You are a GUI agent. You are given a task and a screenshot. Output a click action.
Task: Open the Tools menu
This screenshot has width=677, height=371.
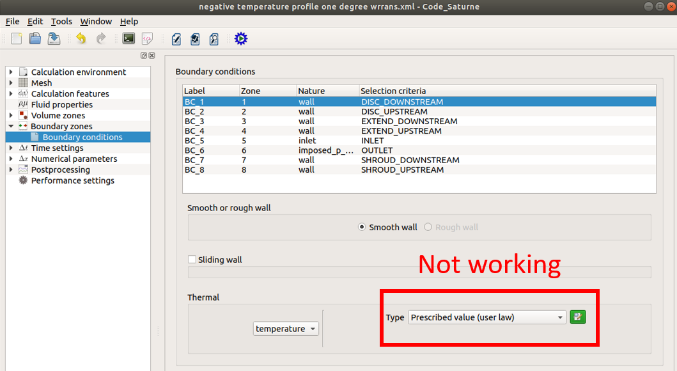point(61,22)
